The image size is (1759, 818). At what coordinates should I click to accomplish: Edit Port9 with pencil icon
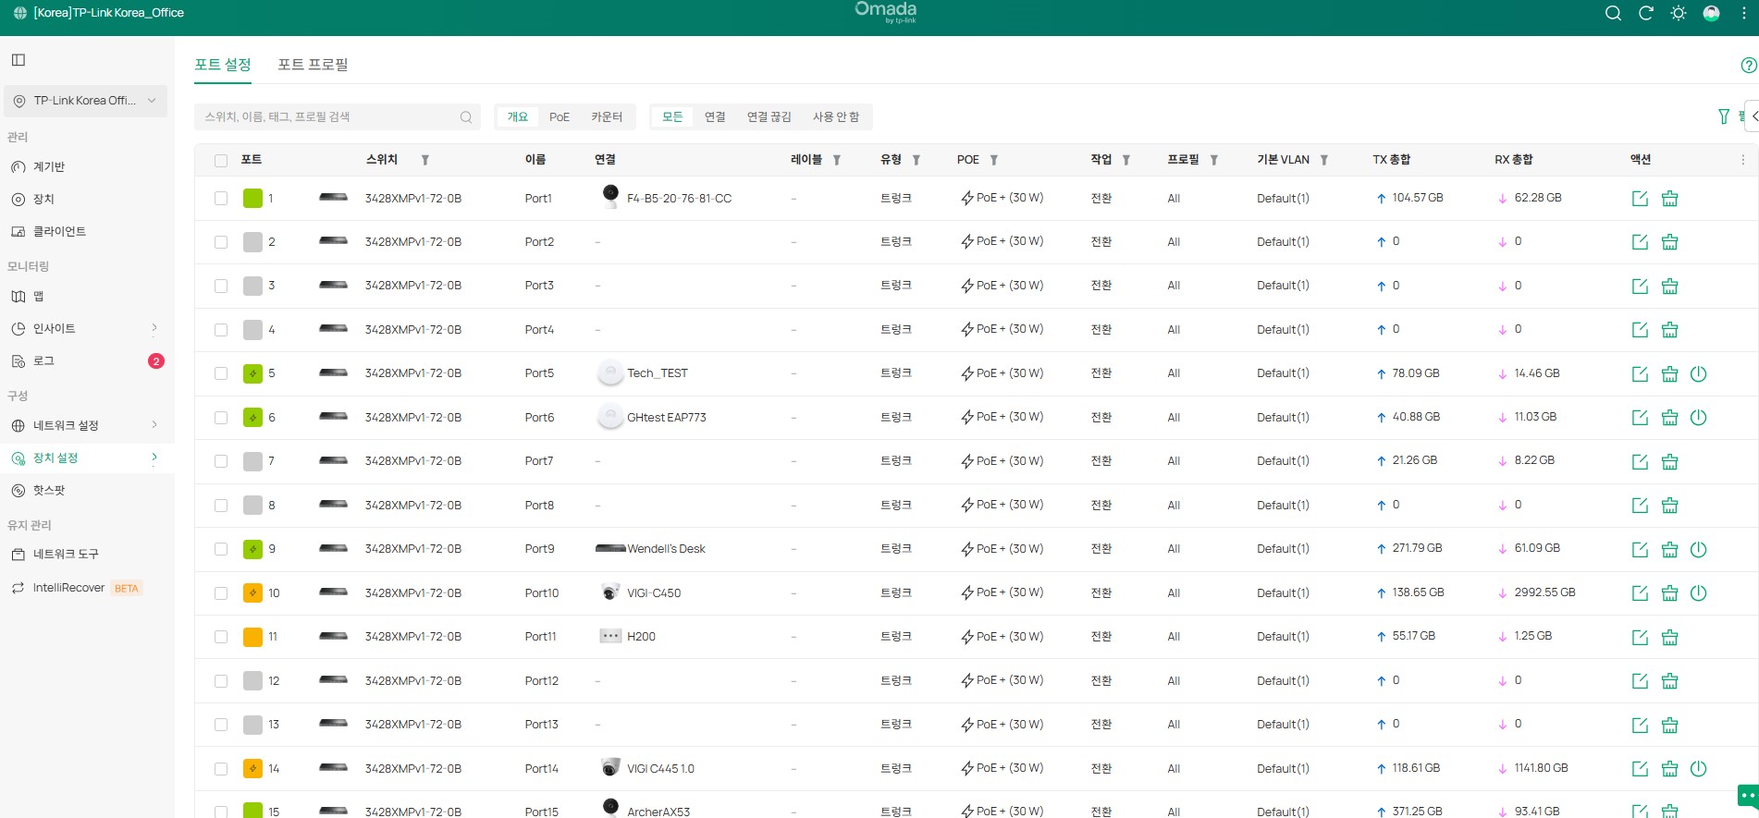pyautogui.click(x=1640, y=549)
